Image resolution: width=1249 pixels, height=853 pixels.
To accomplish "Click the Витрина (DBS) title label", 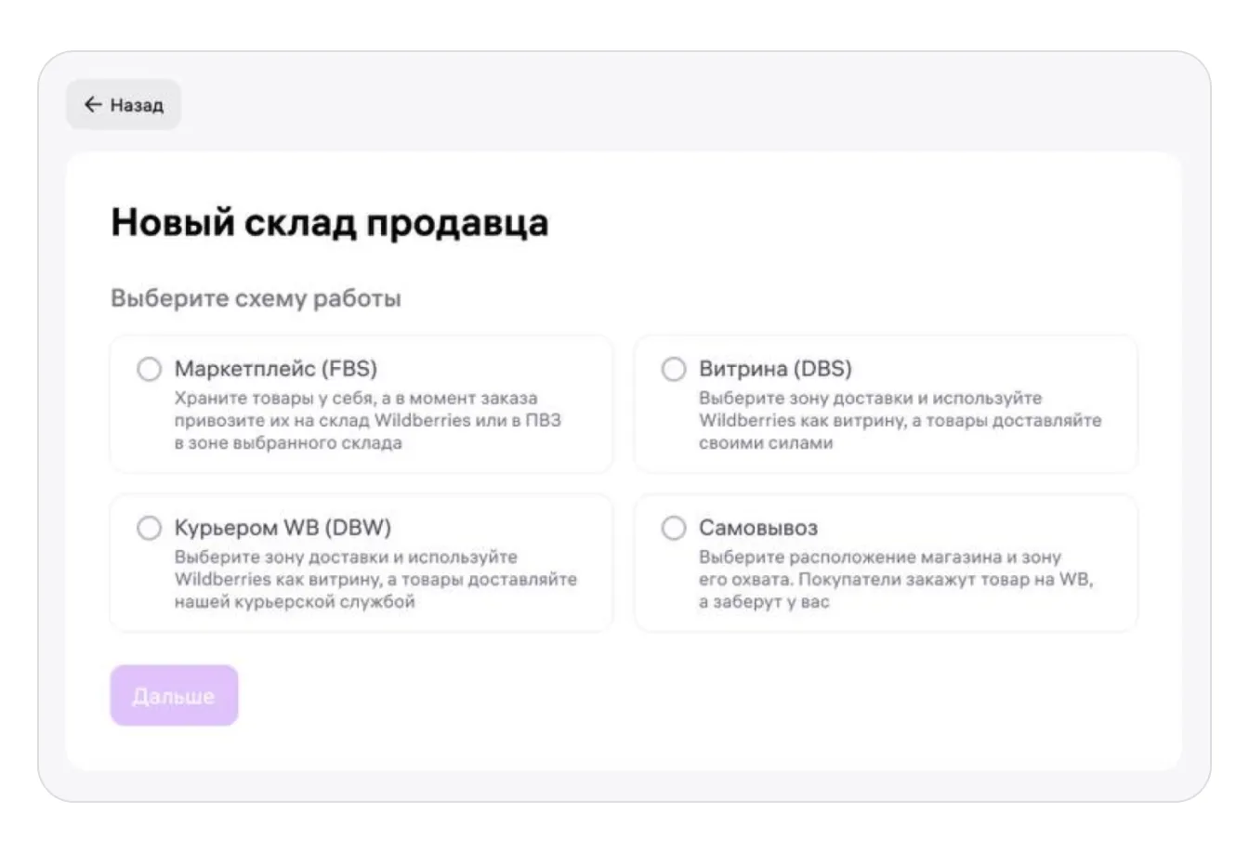I will pyautogui.click(x=774, y=369).
